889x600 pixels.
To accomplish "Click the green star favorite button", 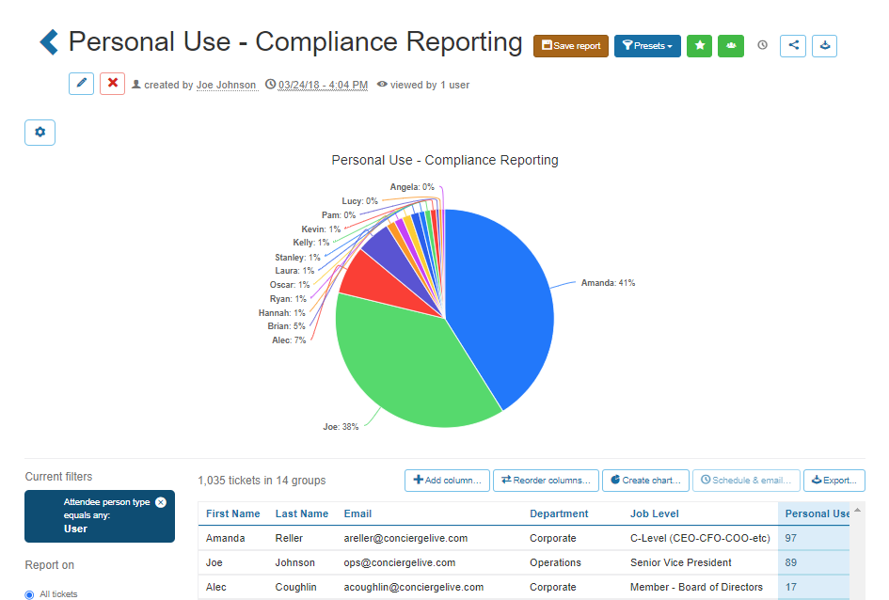I will pyautogui.click(x=699, y=45).
